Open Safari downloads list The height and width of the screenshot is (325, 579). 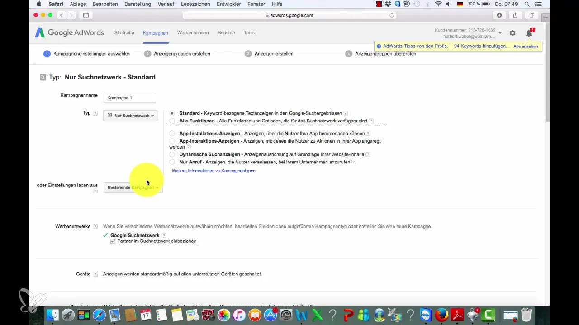point(499,15)
